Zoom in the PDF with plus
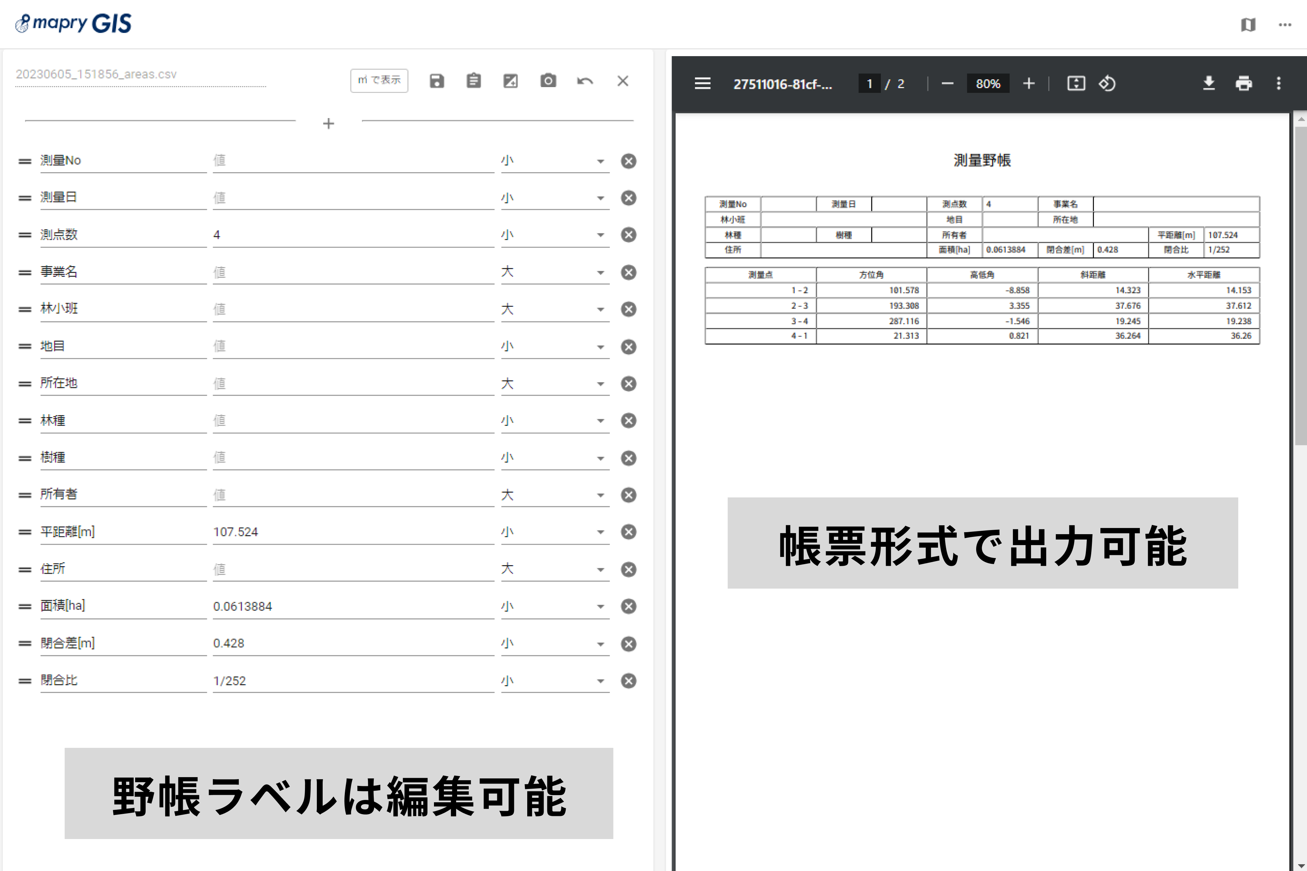The width and height of the screenshot is (1307, 871). (x=1029, y=84)
